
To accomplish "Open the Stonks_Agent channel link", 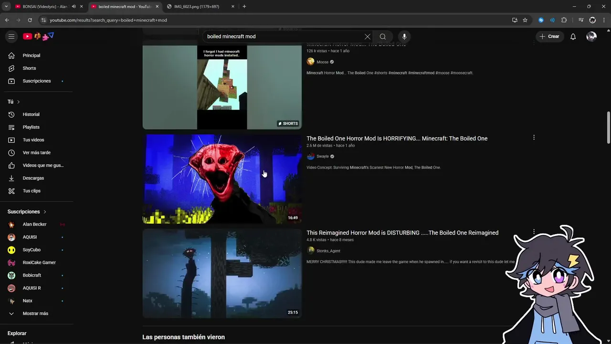I will tap(328, 251).
